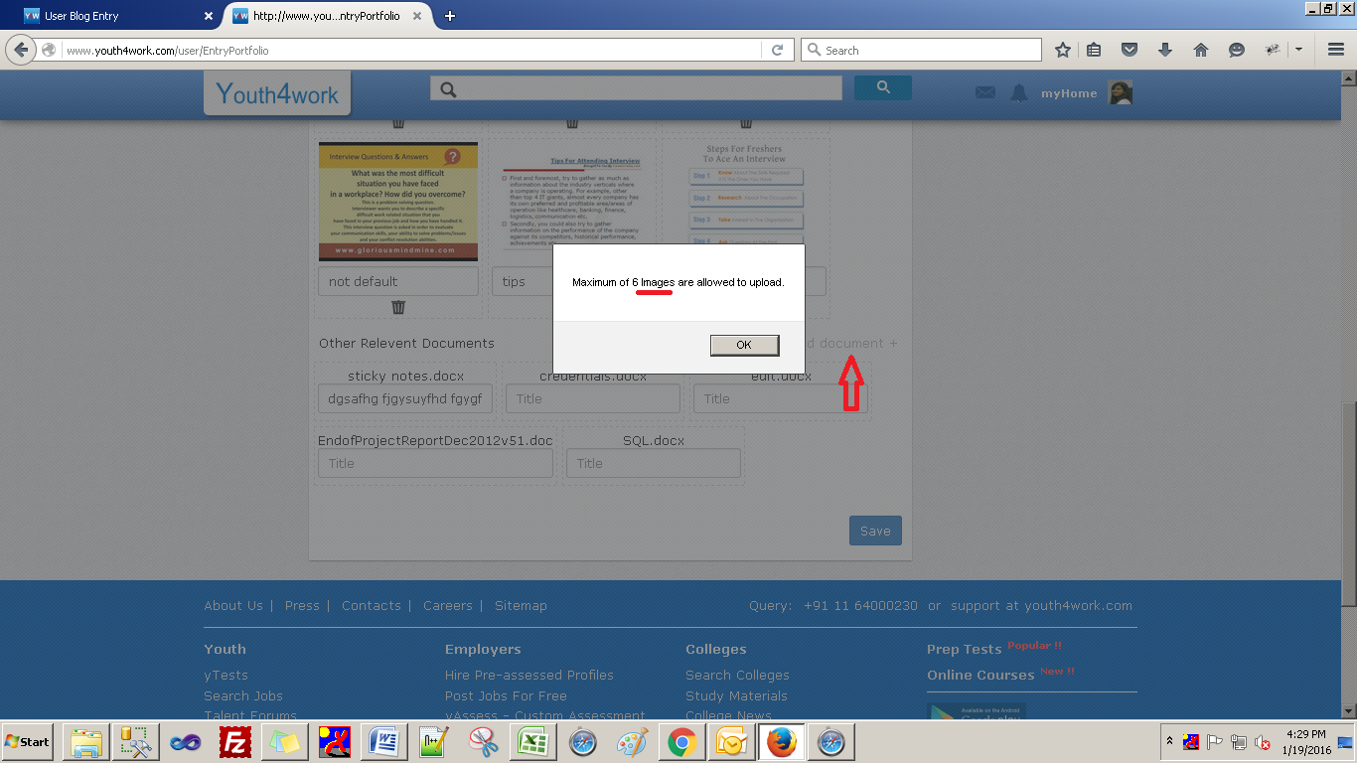Open the Interview Questions & Answers thumbnail

click(x=398, y=202)
